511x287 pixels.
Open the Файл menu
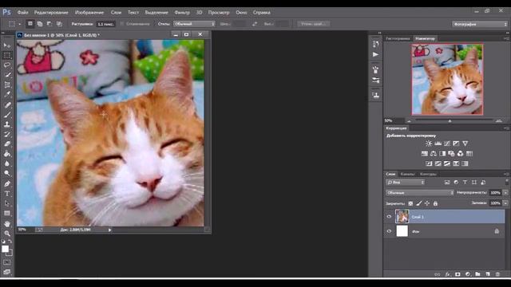click(22, 13)
